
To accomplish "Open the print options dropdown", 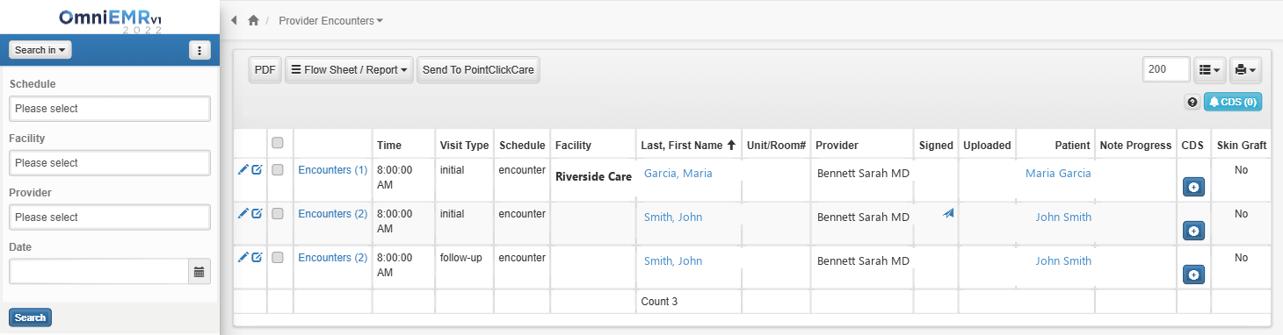I will [x=1245, y=69].
